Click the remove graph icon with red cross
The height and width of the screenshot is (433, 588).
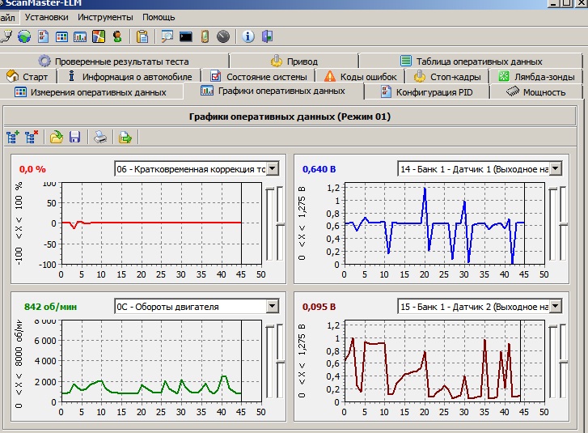coord(32,138)
